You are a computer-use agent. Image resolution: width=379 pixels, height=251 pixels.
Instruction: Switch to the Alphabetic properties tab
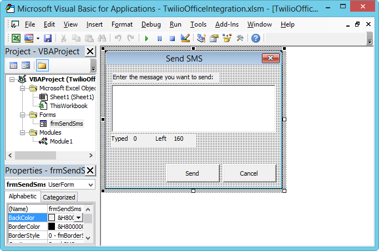pyautogui.click(x=23, y=196)
